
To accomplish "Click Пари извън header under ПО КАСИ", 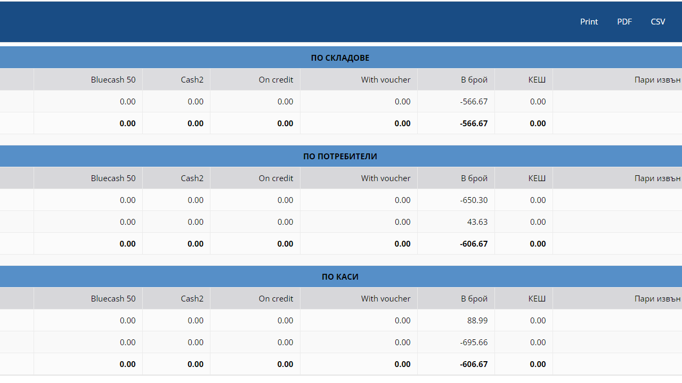I will [658, 299].
